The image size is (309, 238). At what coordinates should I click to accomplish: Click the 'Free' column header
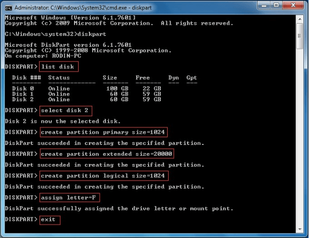point(143,78)
